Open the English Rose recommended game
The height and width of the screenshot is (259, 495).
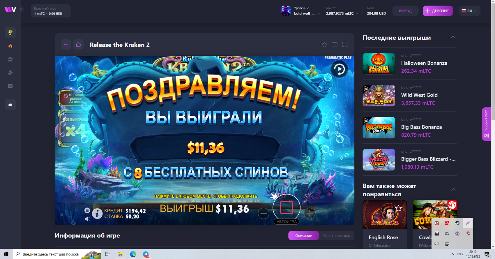pos(385,215)
